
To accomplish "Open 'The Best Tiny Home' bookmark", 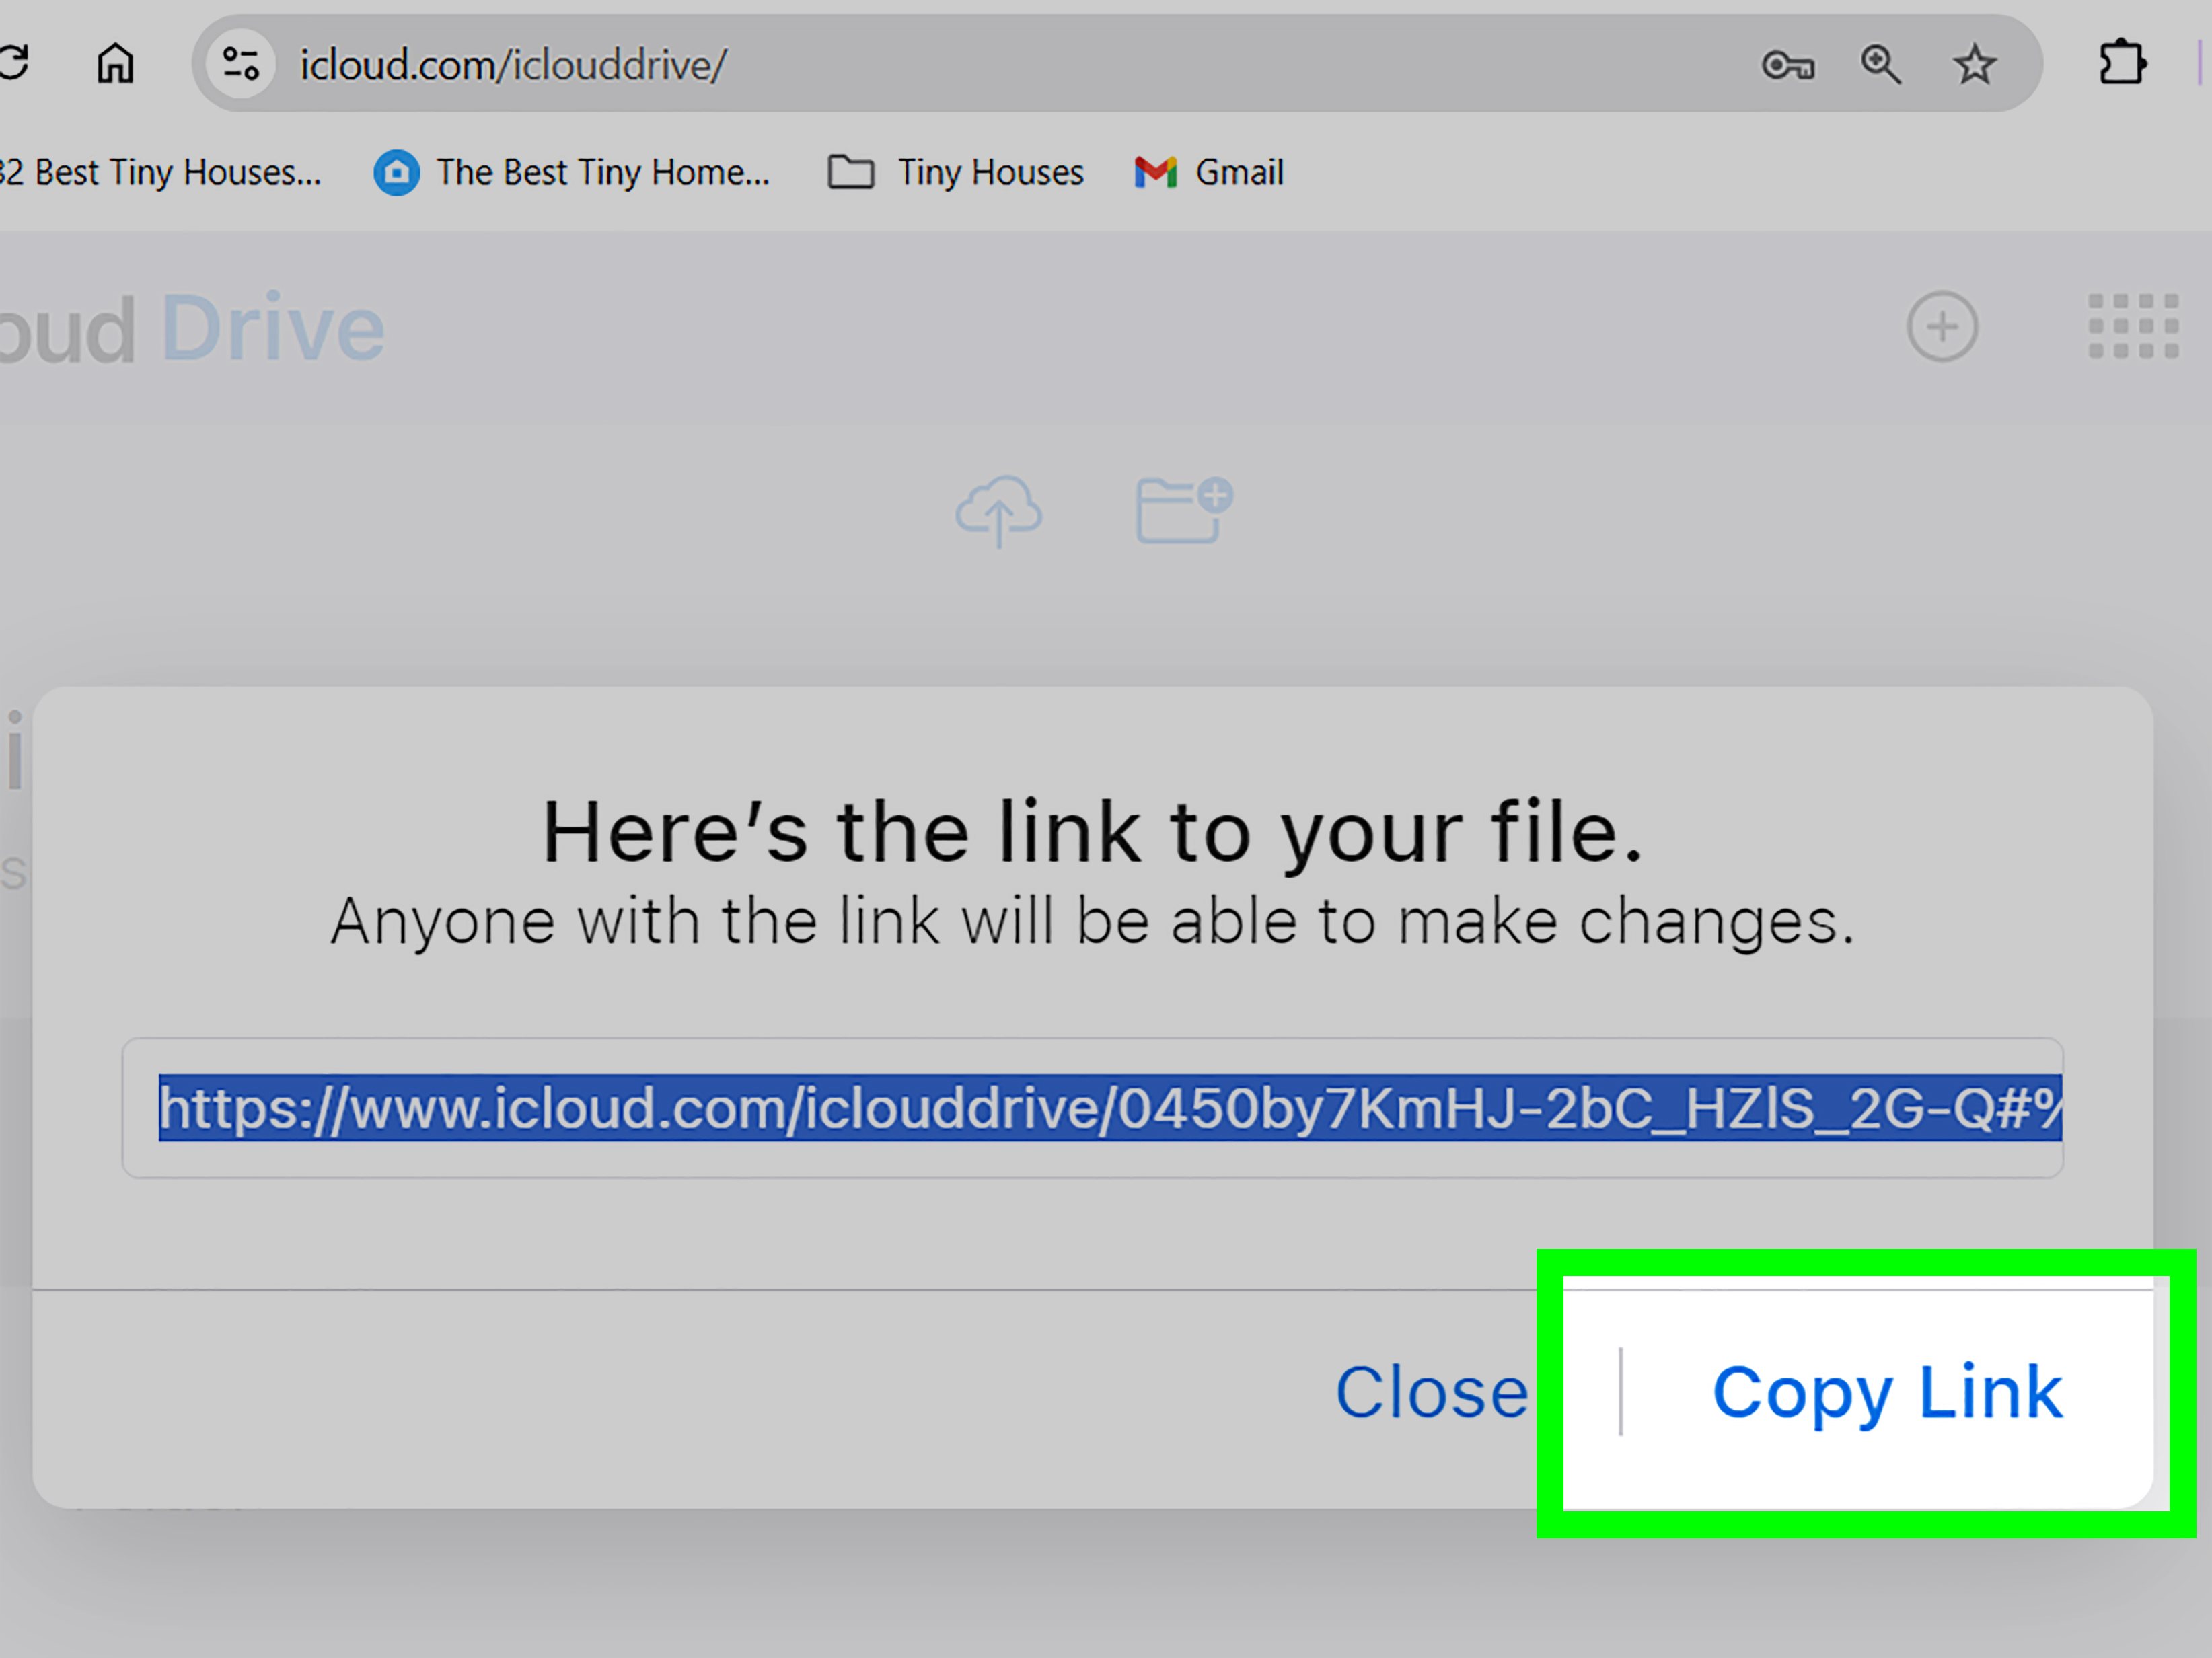I will (x=570, y=172).
